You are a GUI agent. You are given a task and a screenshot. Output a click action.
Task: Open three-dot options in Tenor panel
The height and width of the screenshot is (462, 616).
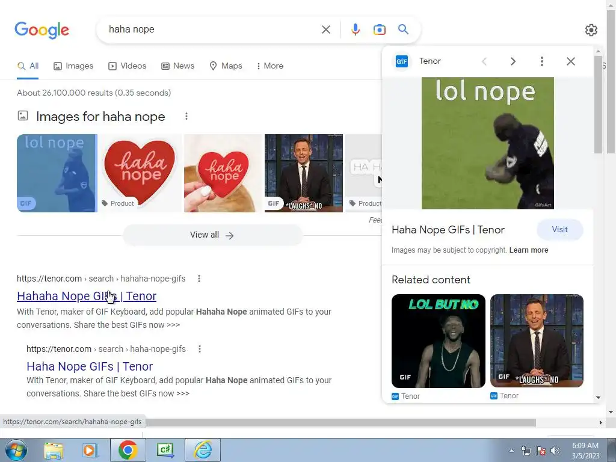pos(542,61)
